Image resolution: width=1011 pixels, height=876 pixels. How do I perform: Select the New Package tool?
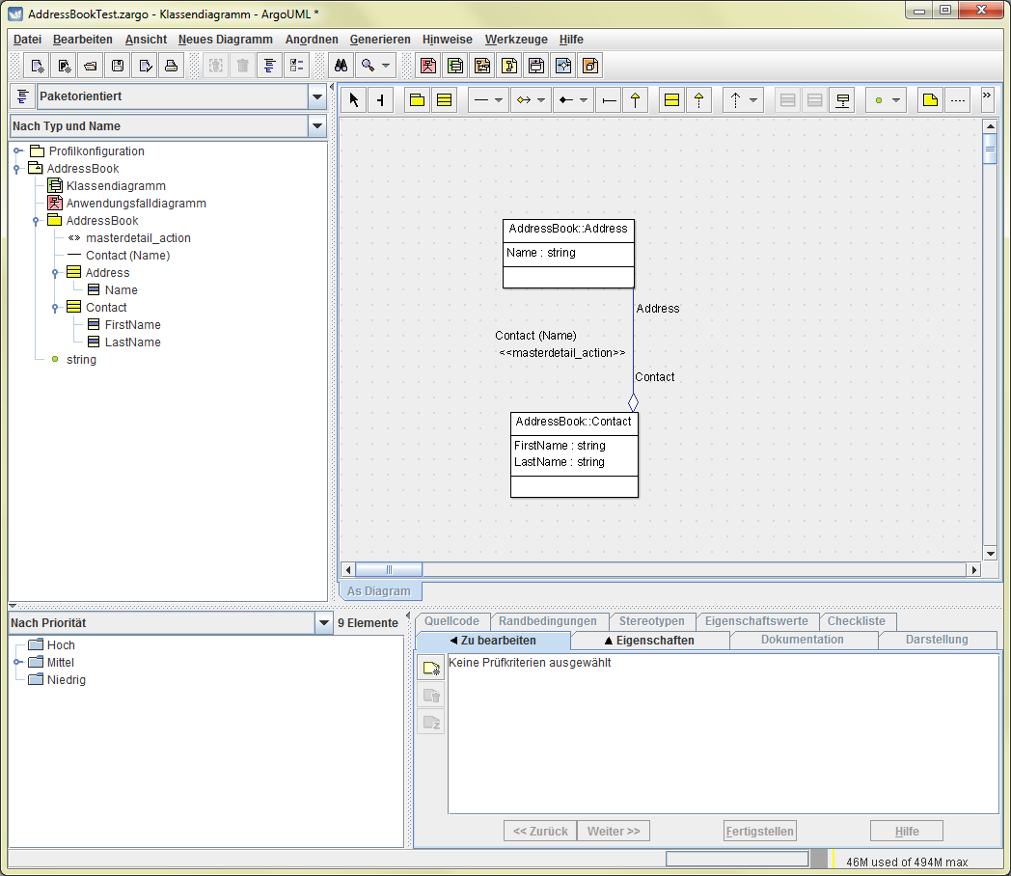[417, 100]
